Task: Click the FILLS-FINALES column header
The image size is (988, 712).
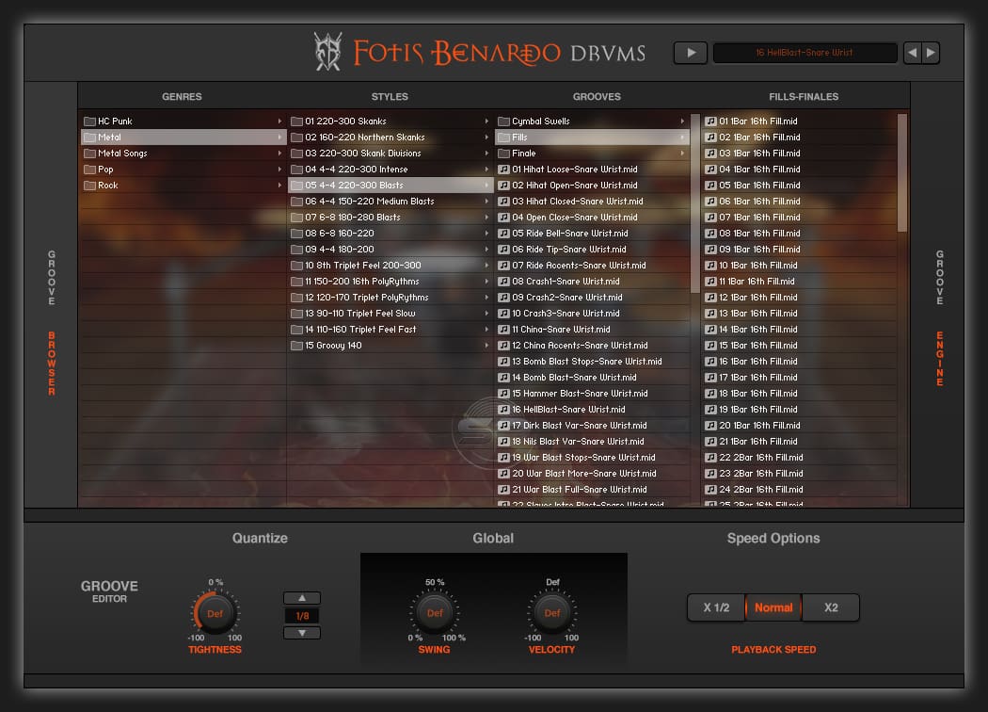Action: [804, 96]
